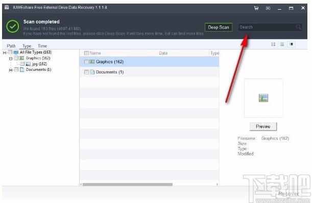Start a Deep Scan
The width and height of the screenshot is (312, 203).
pyautogui.click(x=219, y=27)
